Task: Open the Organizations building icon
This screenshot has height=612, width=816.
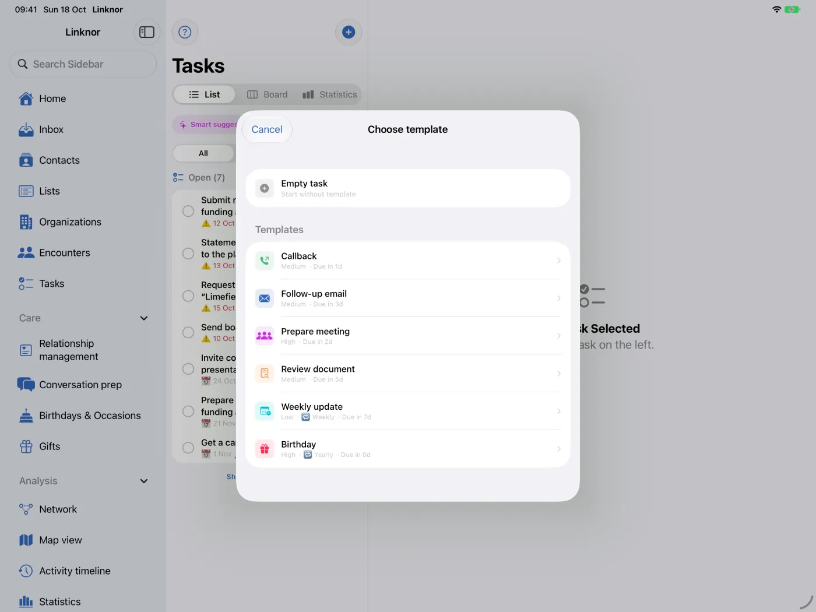Action: click(x=26, y=222)
